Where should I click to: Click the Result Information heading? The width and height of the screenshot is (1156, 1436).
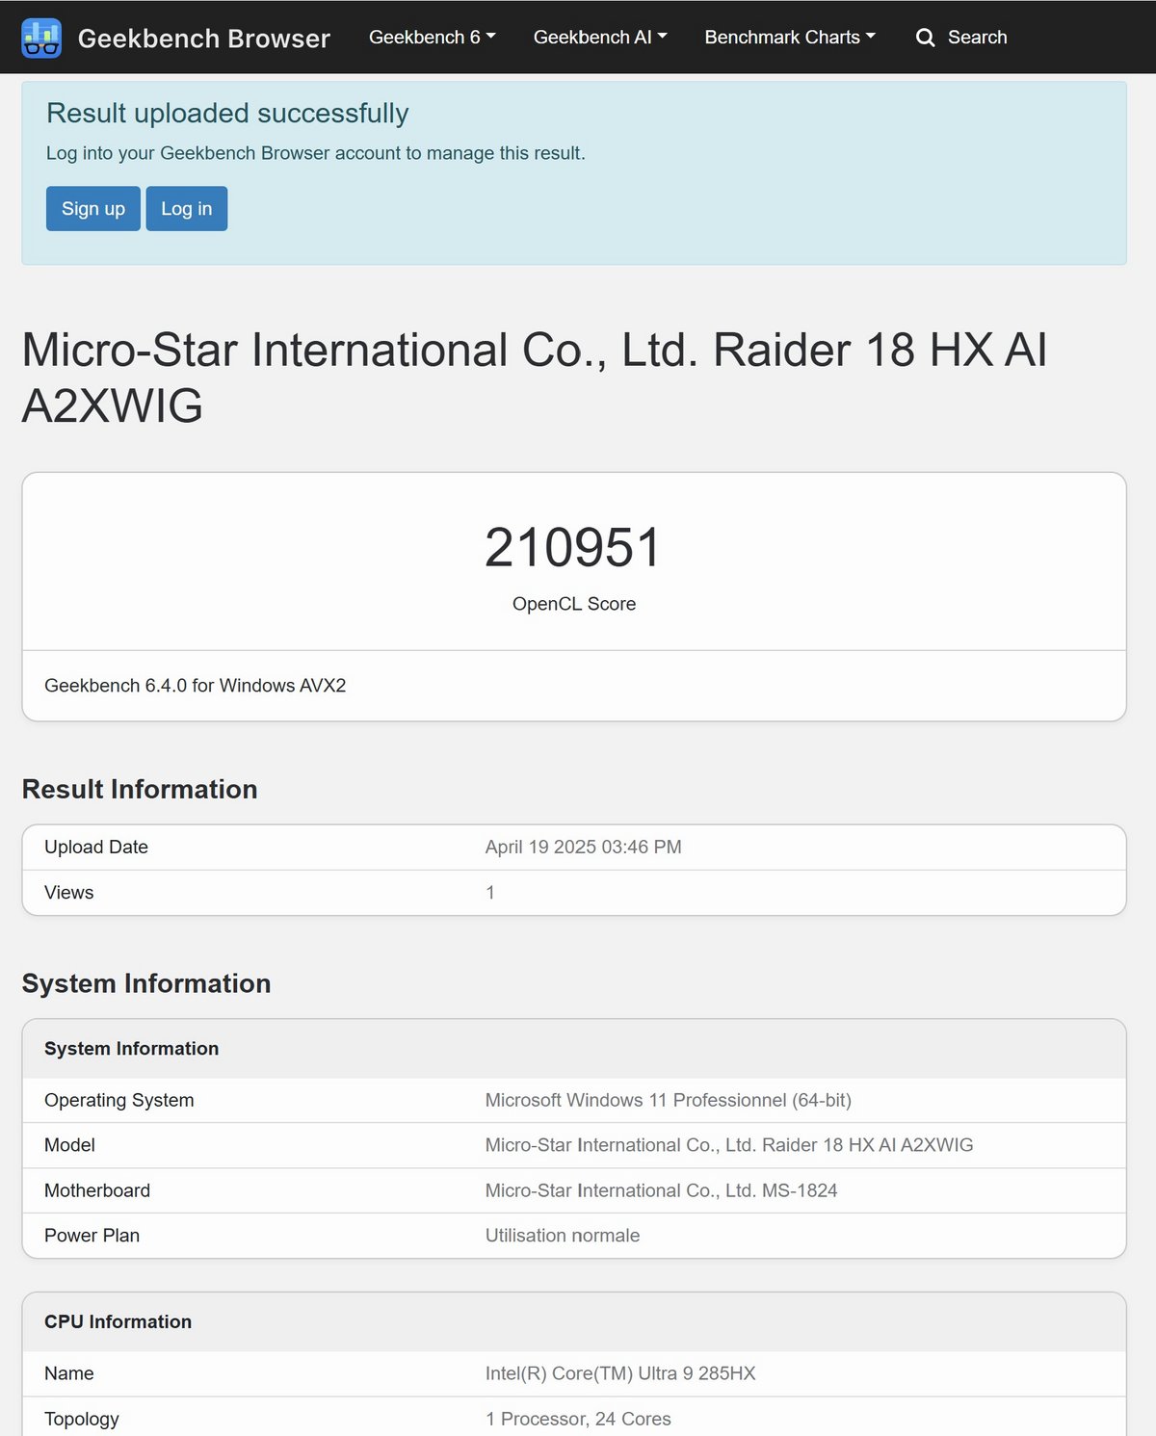pyautogui.click(x=140, y=790)
